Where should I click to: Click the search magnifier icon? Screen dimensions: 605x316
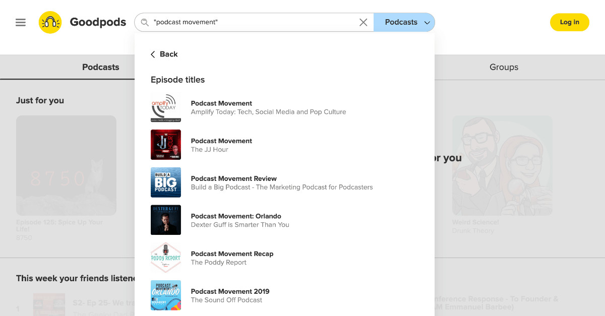pyautogui.click(x=145, y=22)
